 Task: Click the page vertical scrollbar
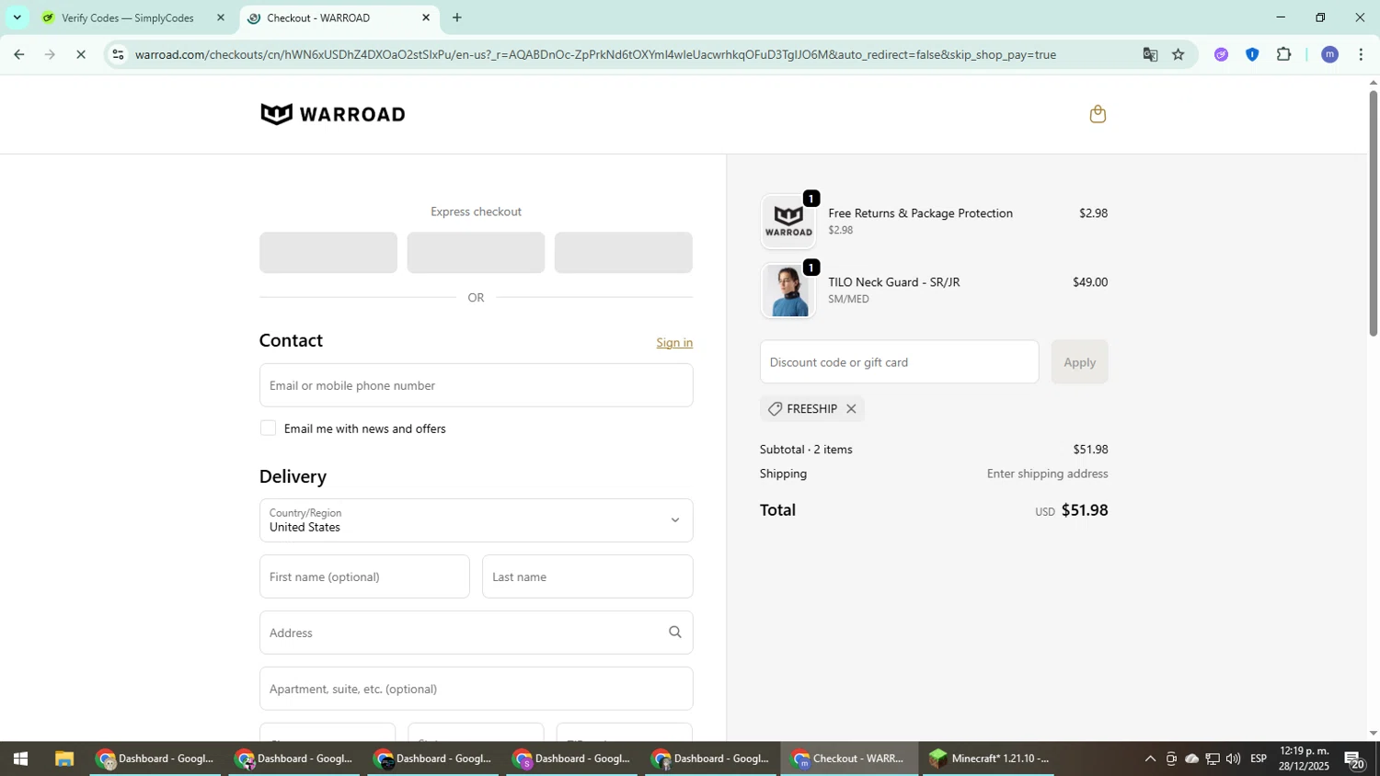(x=1373, y=213)
